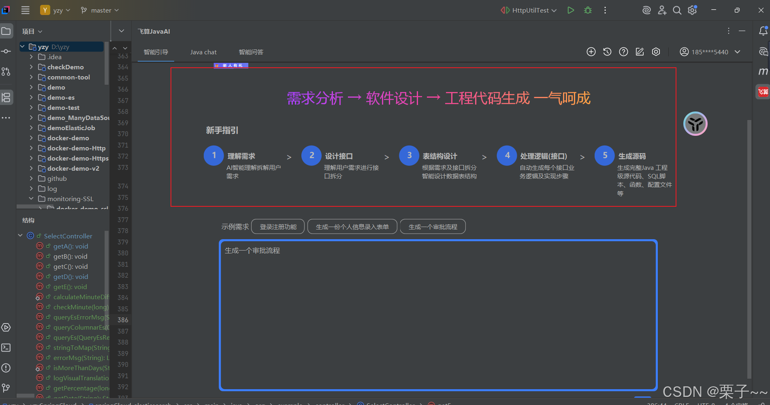Open HttpUtilTest run configuration dropdown

[529, 10]
